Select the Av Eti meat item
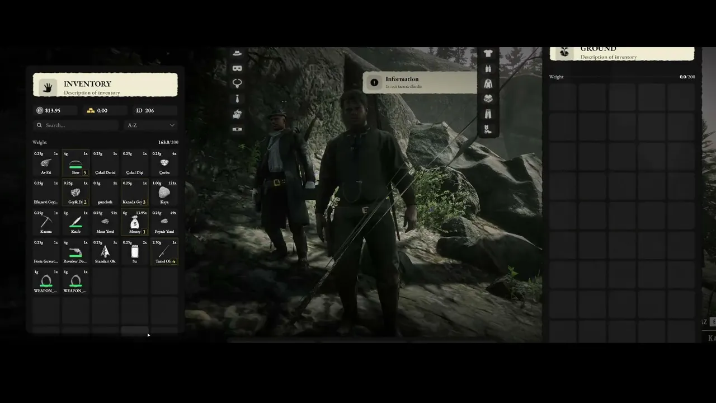The height and width of the screenshot is (403, 716). [x=46, y=163]
